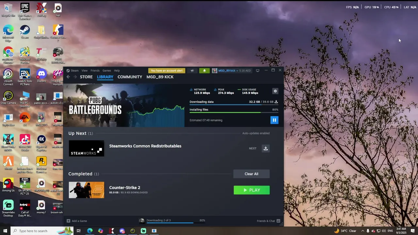
Task: Open Microsoft Edge from the taskbar
Action: click(x=90, y=231)
